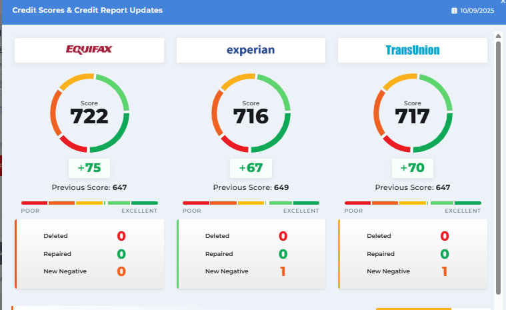Click the Experian Deleted label
Viewport: 506px width, 310px height.
coord(217,236)
